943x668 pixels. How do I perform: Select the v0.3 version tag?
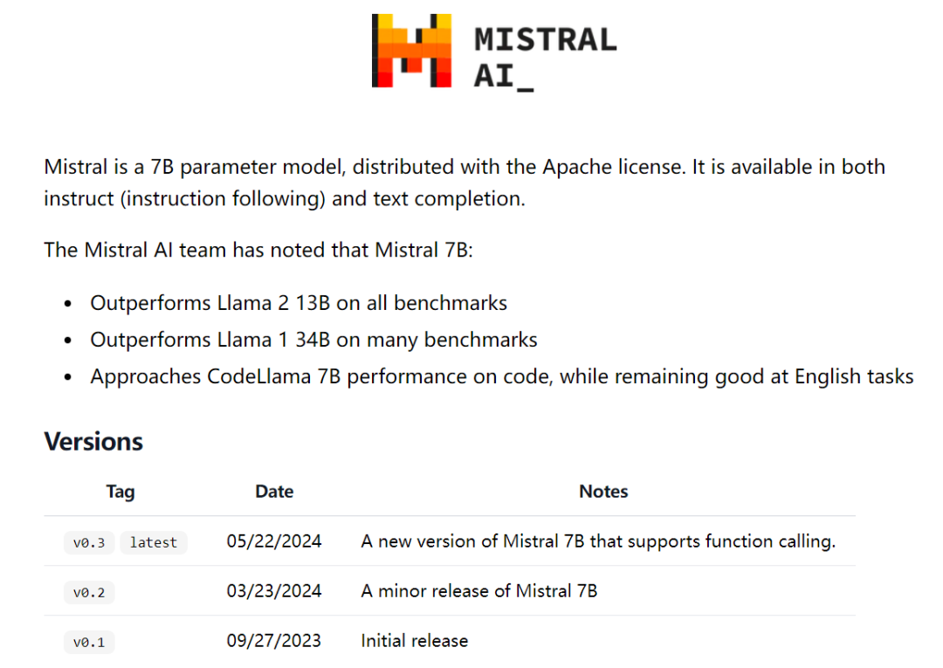coord(89,542)
